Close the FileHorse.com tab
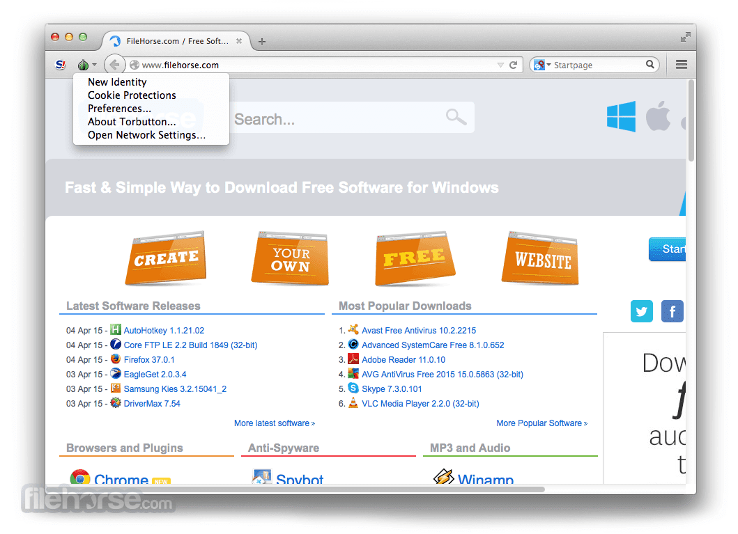 (x=239, y=41)
